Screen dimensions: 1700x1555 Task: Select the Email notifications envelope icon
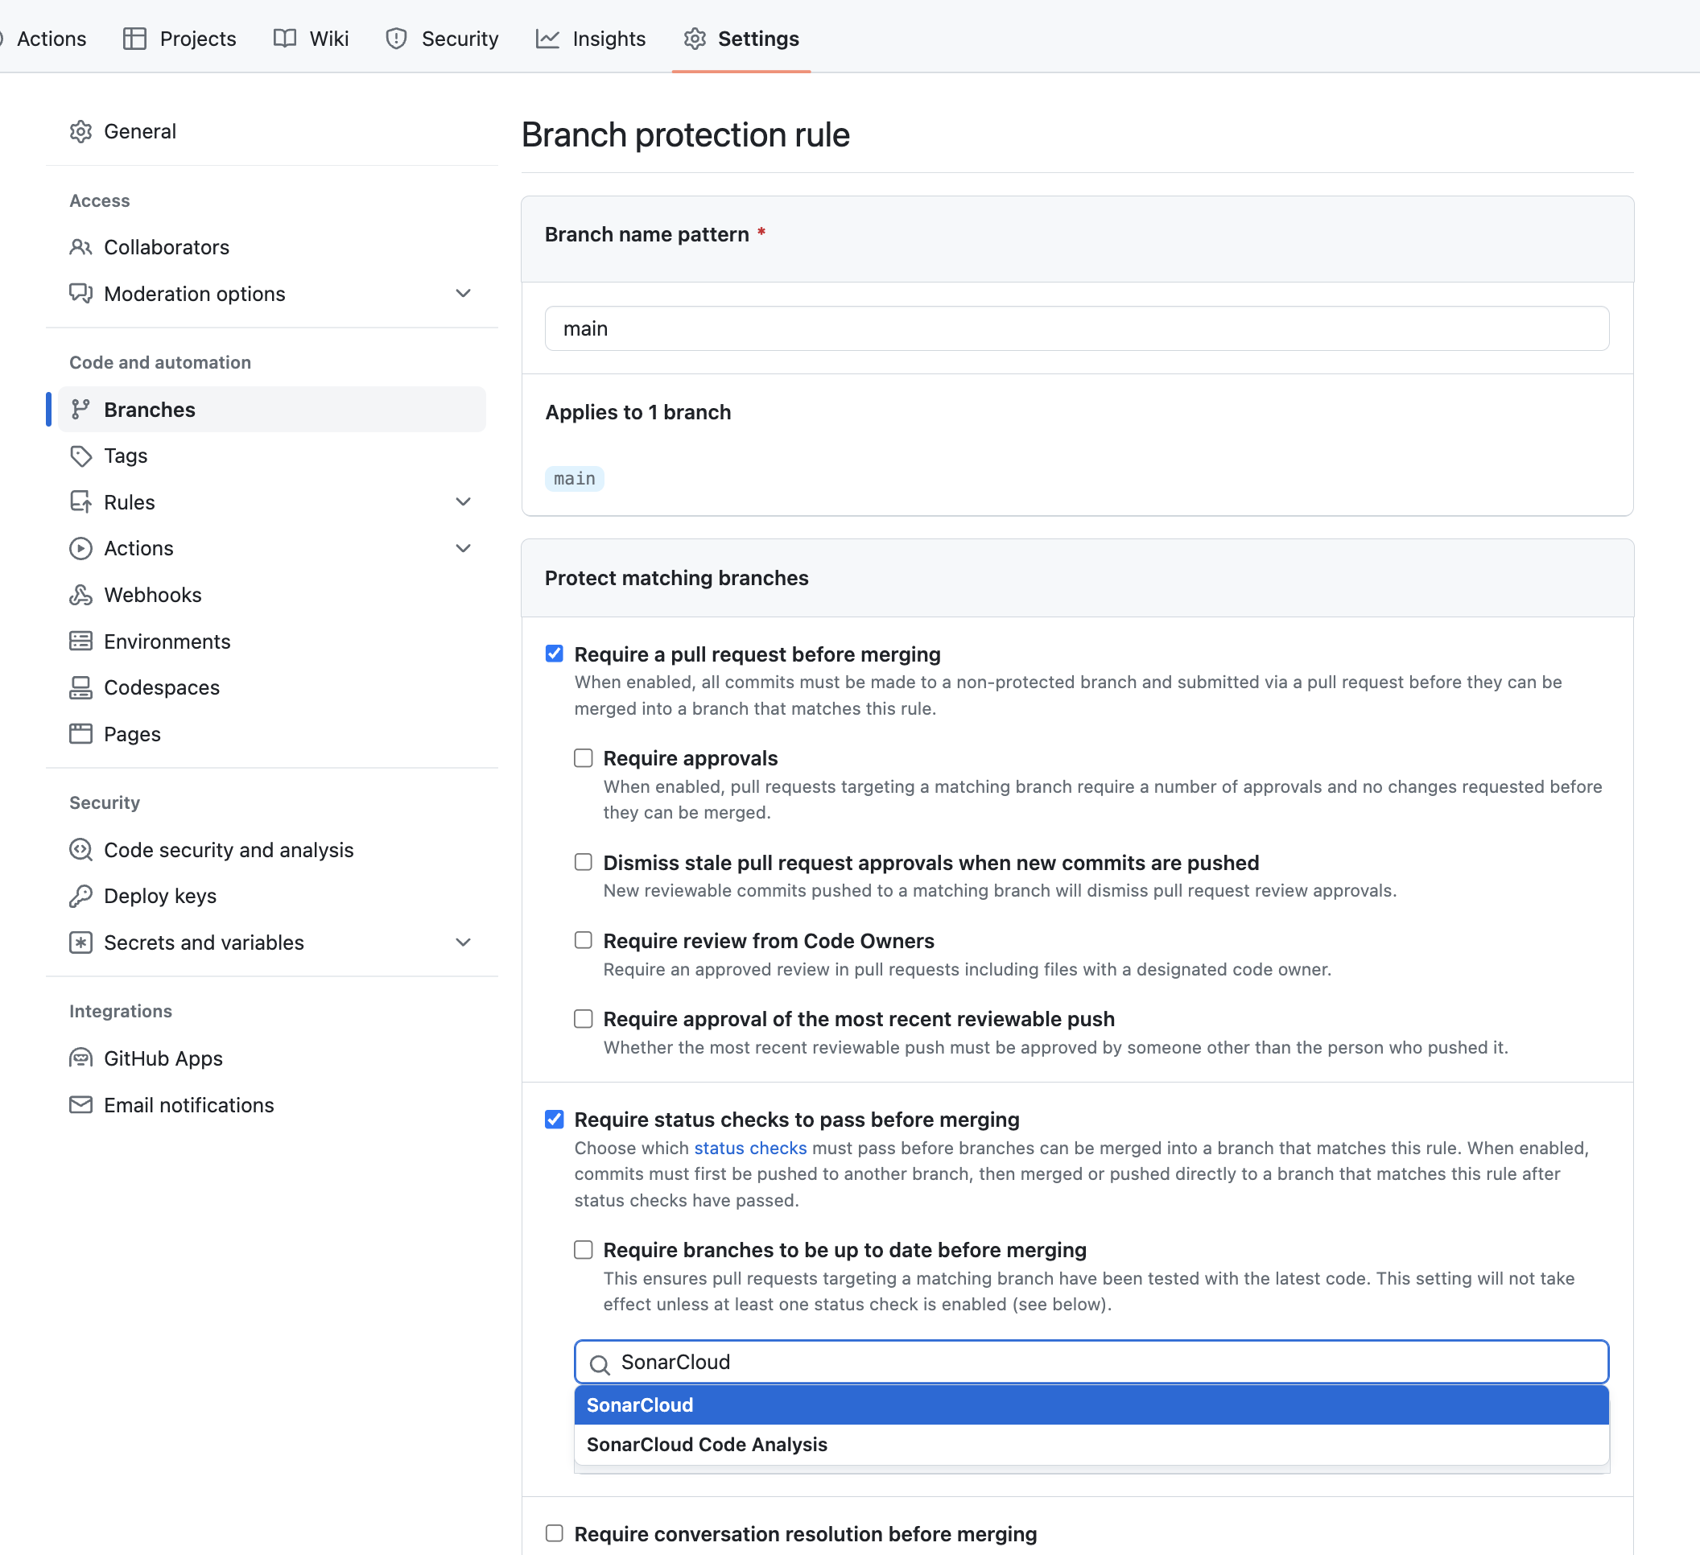click(81, 1105)
